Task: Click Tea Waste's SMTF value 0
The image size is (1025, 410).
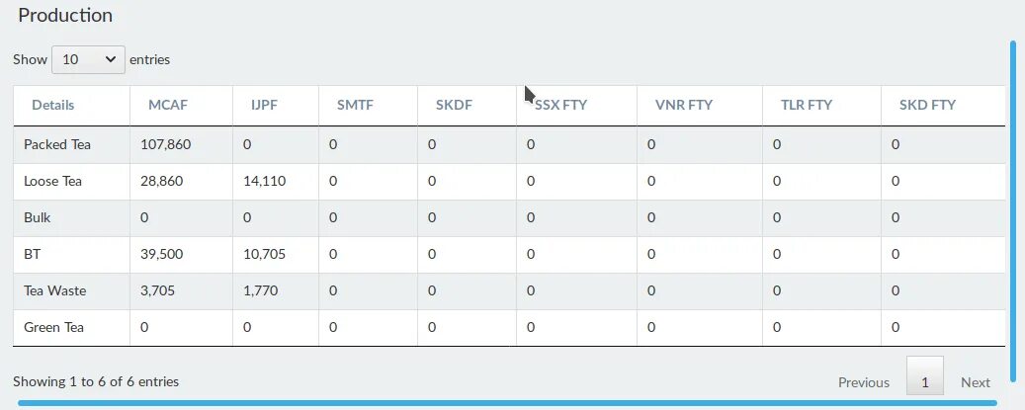Action: [333, 291]
